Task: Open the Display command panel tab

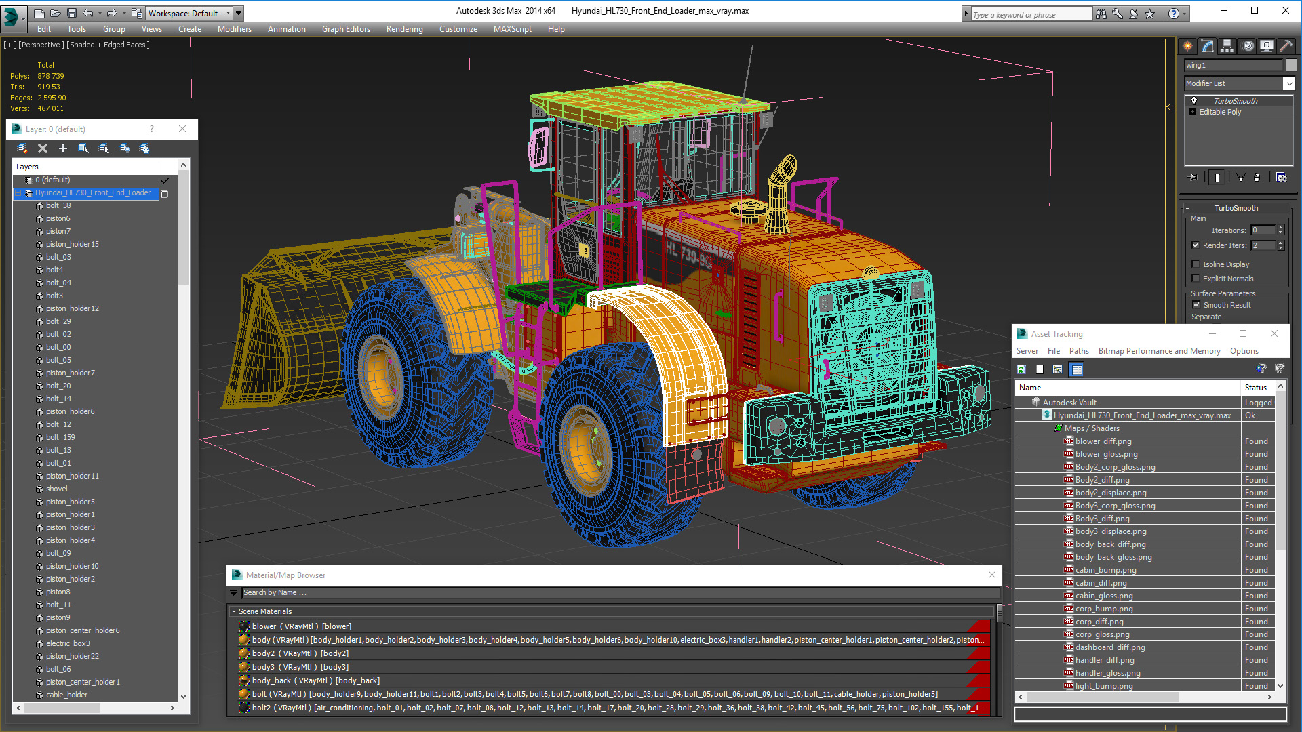Action: (1267, 46)
